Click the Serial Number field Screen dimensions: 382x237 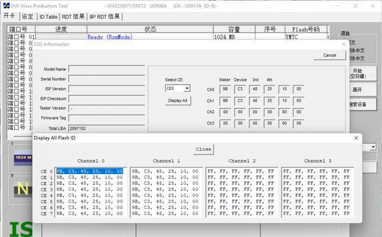(107, 79)
